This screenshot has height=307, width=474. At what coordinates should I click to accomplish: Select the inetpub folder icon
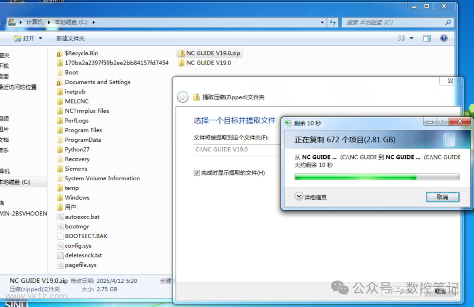pyautogui.click(x=60, y=92)
